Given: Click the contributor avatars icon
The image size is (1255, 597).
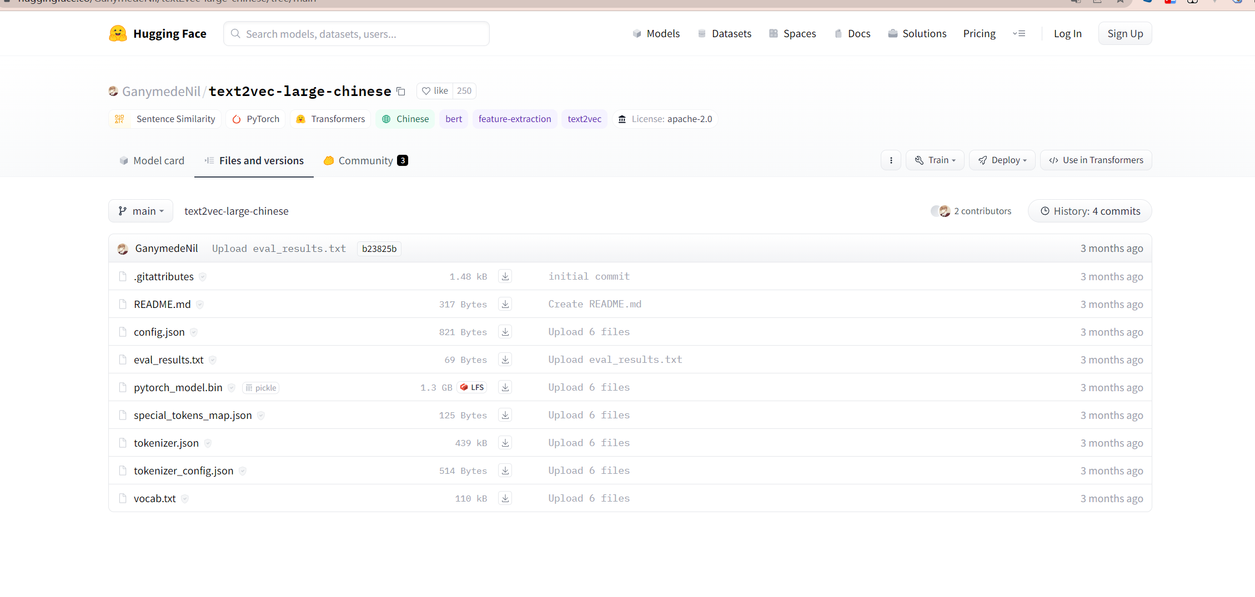Looking at the screenshot, I should (x=941, y=211).
